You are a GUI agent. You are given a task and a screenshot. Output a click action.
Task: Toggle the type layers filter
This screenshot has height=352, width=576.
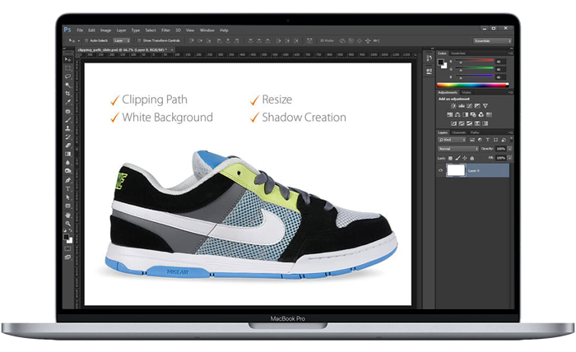[x=487, y=140]
